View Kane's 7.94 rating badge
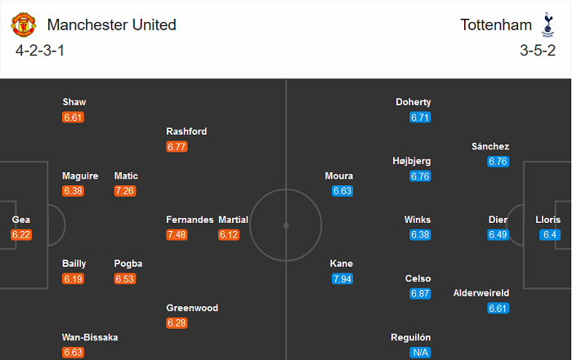Image resolution: width=572 pixels, height=360 pixels. coord(342,279)
